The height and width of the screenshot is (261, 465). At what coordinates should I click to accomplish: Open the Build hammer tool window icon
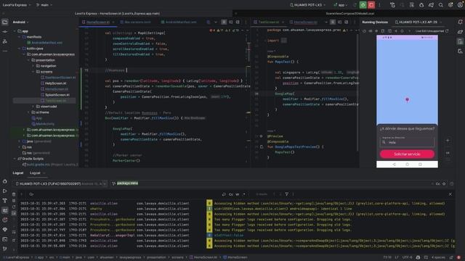point(5,201)
